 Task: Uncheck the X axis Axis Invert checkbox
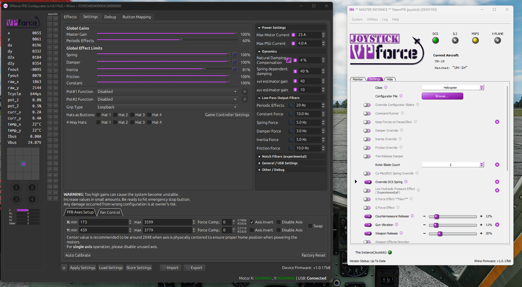[x=252, y=222]
